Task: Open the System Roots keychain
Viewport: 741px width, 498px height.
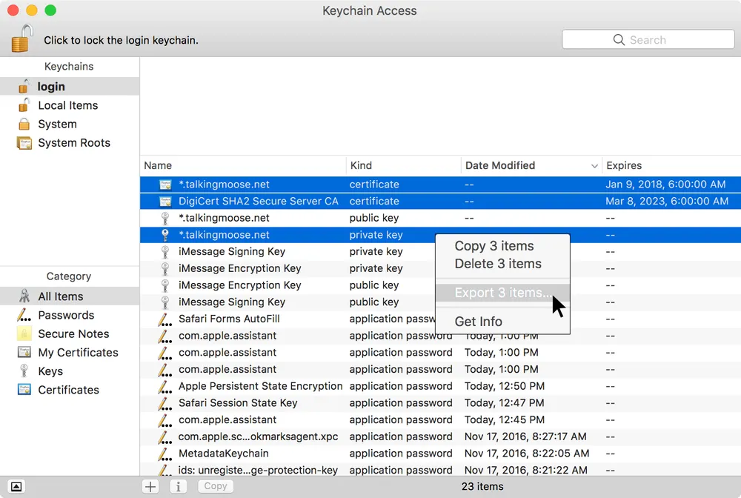Action: click(70, 143)
